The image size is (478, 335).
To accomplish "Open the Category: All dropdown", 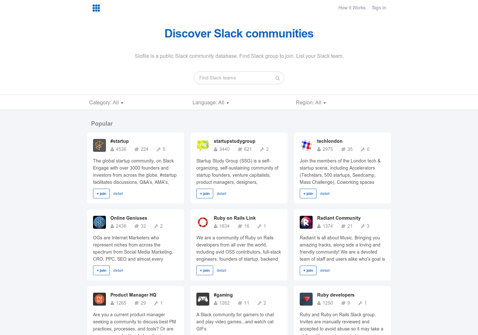I will (x=106, y=103).
